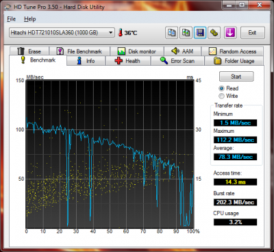Click the 36°C temperature reading
This screenshot has height=252, width=274.
pyautogui.click(x=131, y=33)
